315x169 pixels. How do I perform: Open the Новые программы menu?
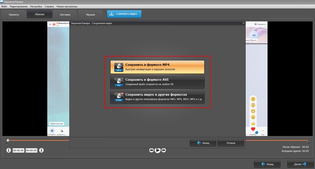coord(67,6)
